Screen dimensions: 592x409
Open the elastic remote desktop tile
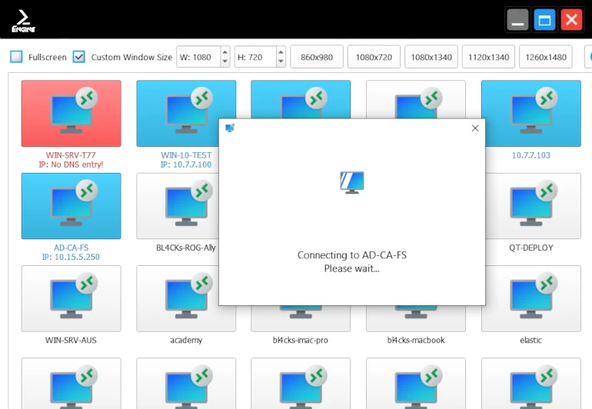coord(533,298)
